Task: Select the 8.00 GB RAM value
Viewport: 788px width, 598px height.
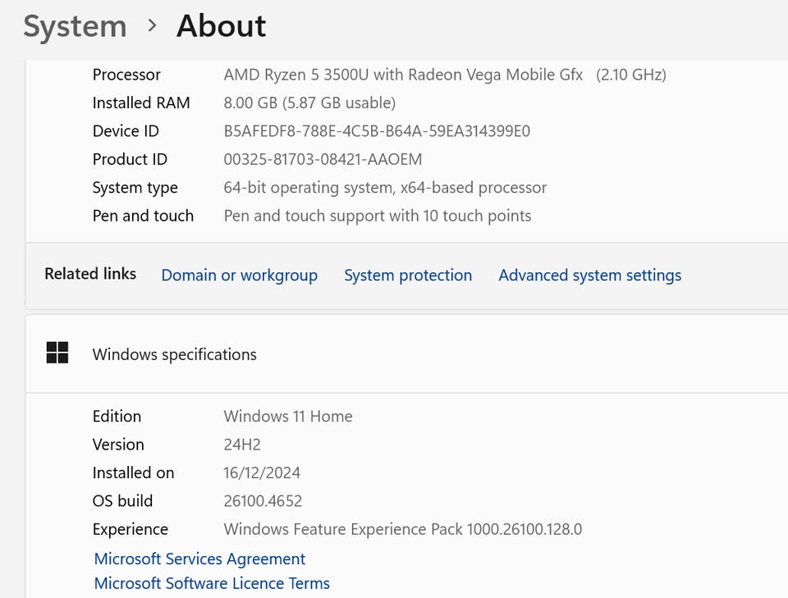Action: tap(309, 103)
